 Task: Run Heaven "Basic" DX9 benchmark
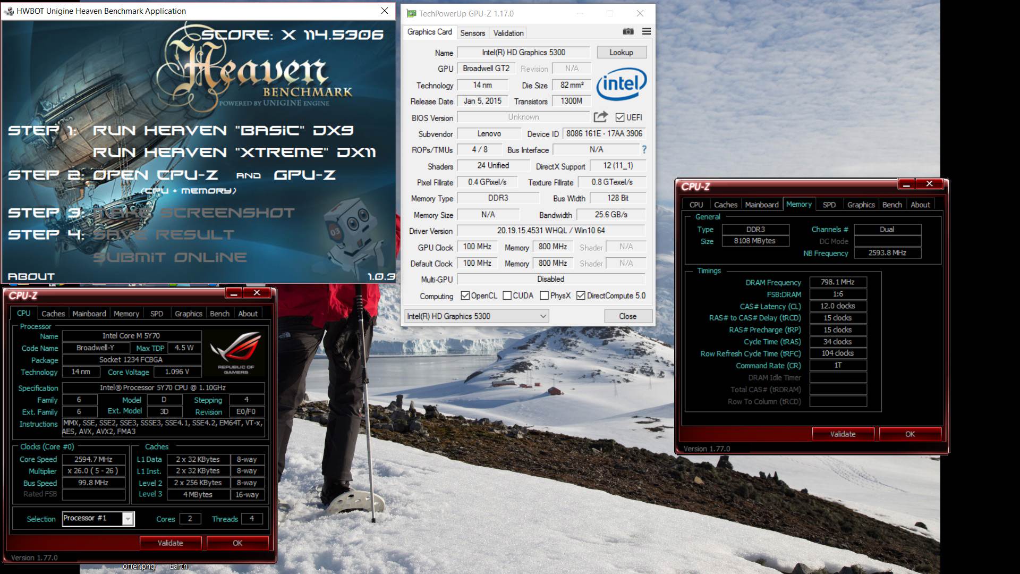pyautogui.click(x=223, y=130)
